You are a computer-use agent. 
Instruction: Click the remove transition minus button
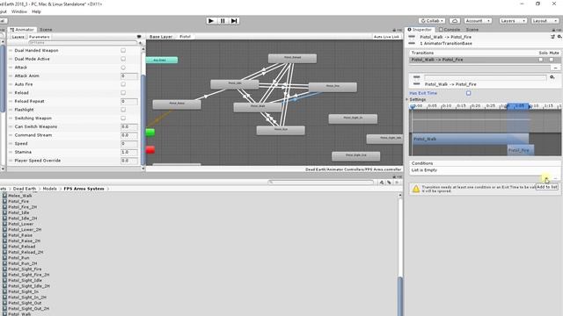pos(555,68)
